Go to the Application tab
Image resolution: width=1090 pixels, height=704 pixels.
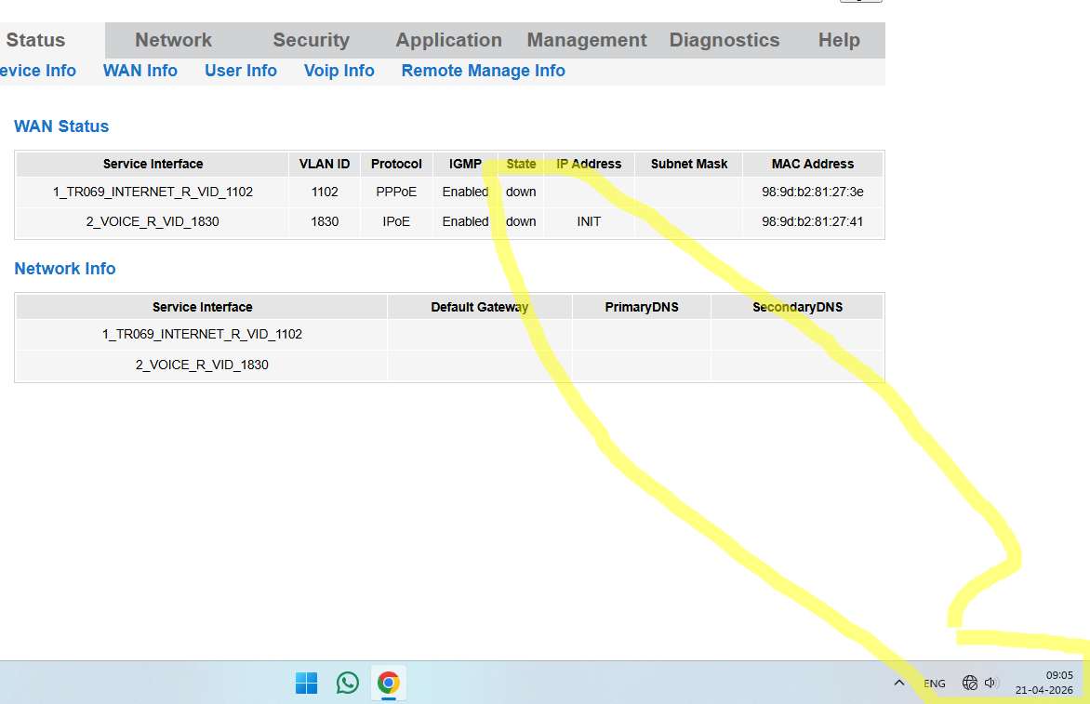448,40
